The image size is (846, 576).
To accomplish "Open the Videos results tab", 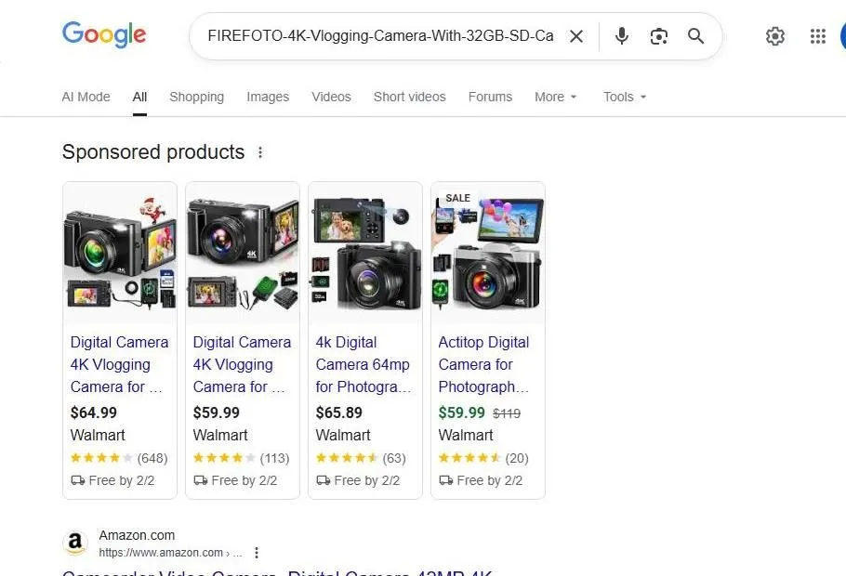I will 331,97.
